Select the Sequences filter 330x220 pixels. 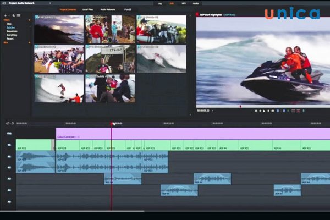[x=12, y=31]
